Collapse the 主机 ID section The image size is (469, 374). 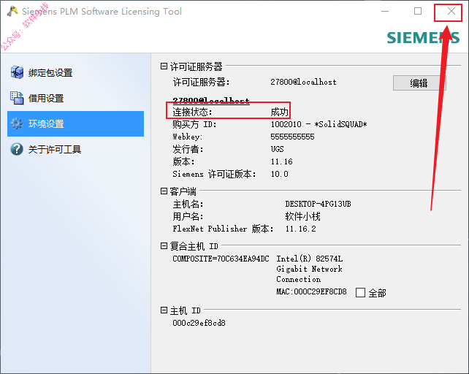pos(164,310)
